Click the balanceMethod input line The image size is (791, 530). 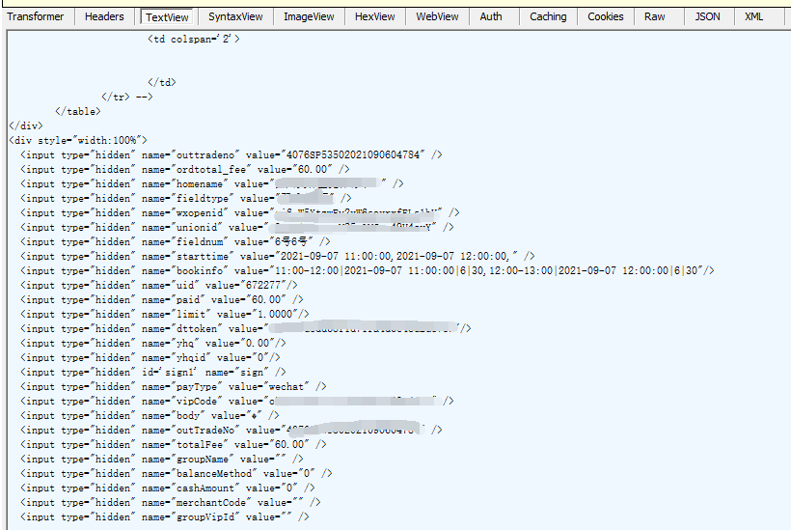coord(177,474)
